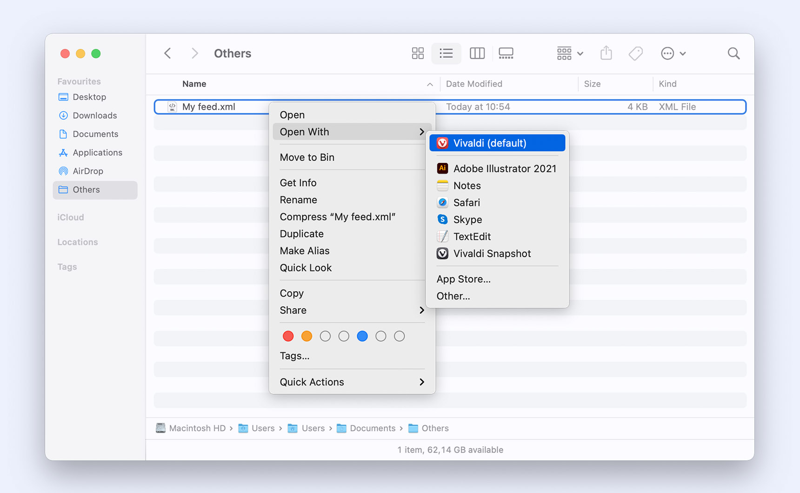Sort by Size column header

[x=592, y=84]
